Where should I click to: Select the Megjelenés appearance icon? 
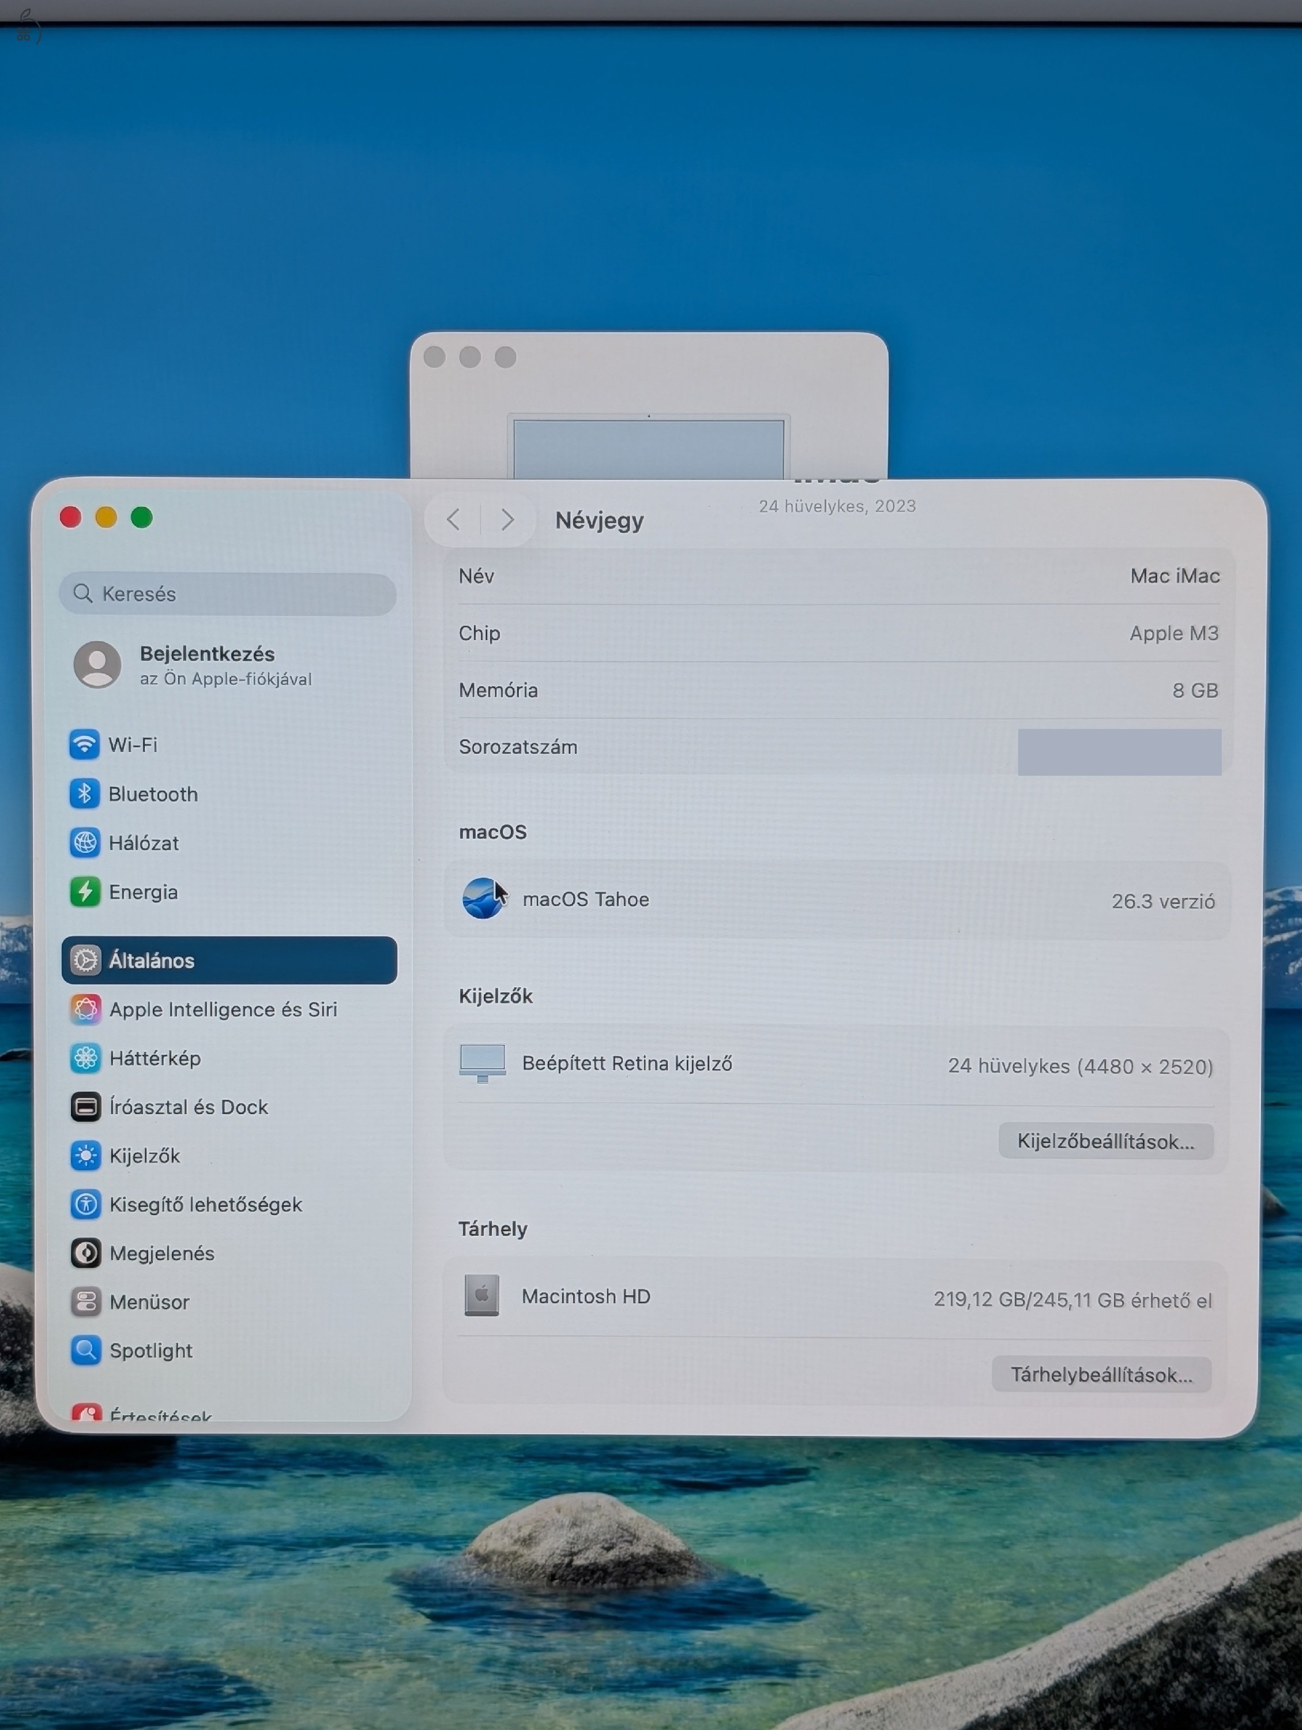pos(85,1253)
